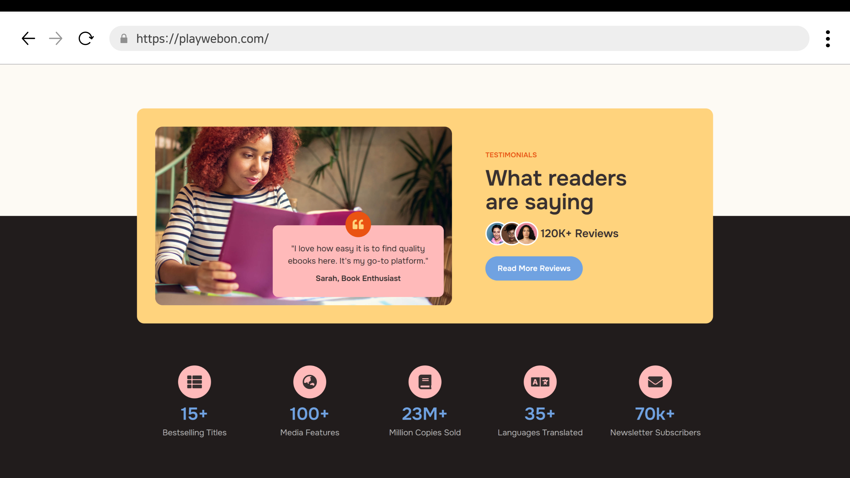Click the Read More Reviews button

point(534,268)
